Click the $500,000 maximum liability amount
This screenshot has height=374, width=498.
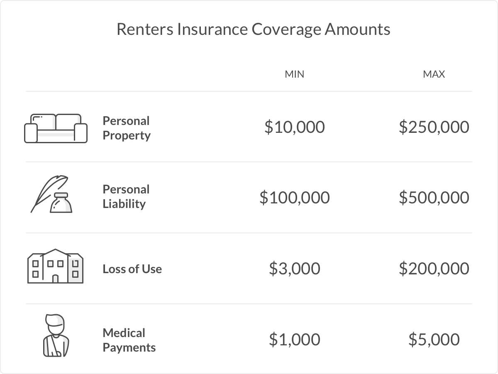(x=434, y=197)
